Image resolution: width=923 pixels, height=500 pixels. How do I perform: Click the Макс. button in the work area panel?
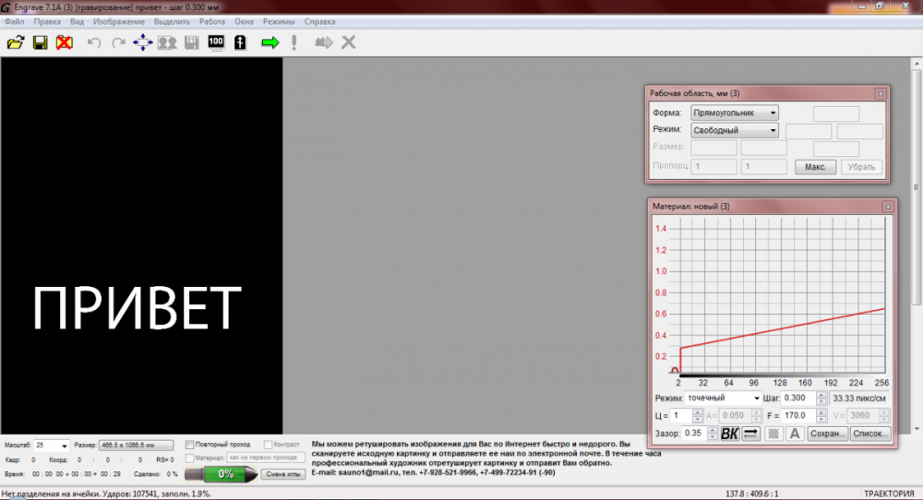(x=815, y=167)
